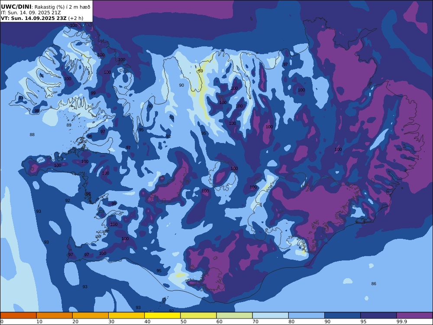This screenshot has height=325, width=433.
Task: Click the purple above-99.9 legend swatch
Action: click(x=414, y=315)
